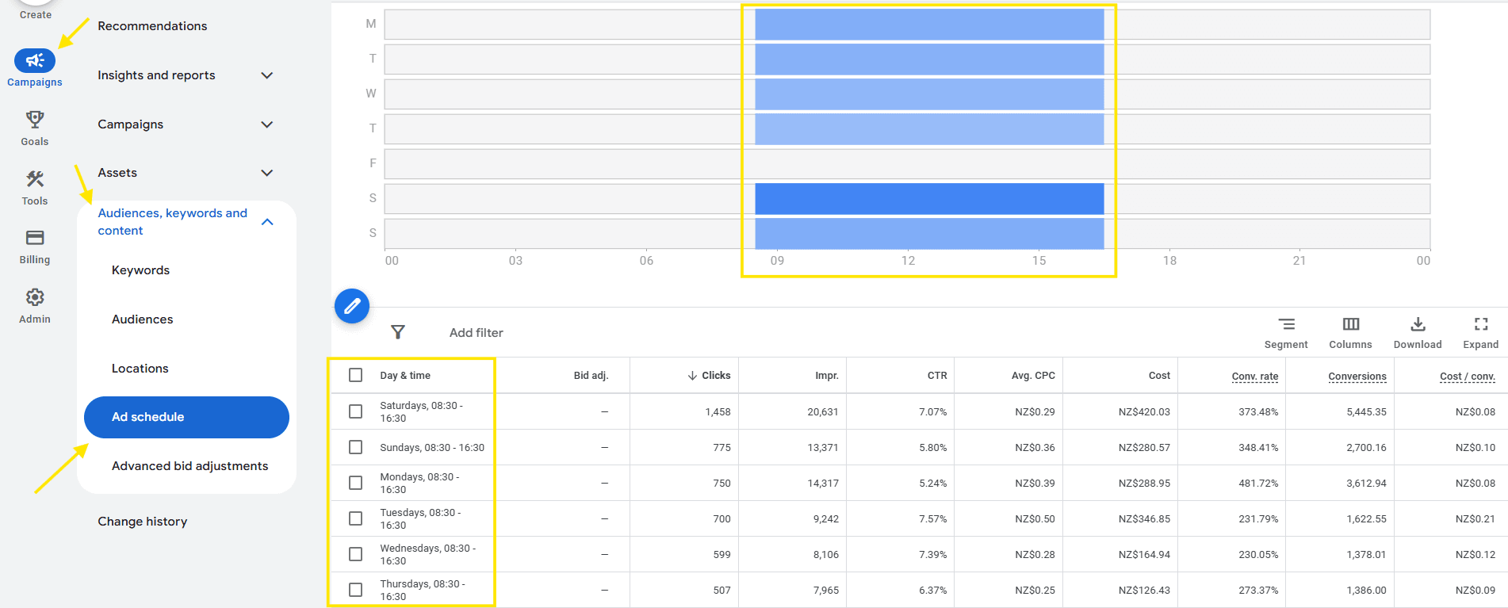This screenshot has width=1508, height=608.
Task: Sort table by Conversions column
Action: (1357, 376)
